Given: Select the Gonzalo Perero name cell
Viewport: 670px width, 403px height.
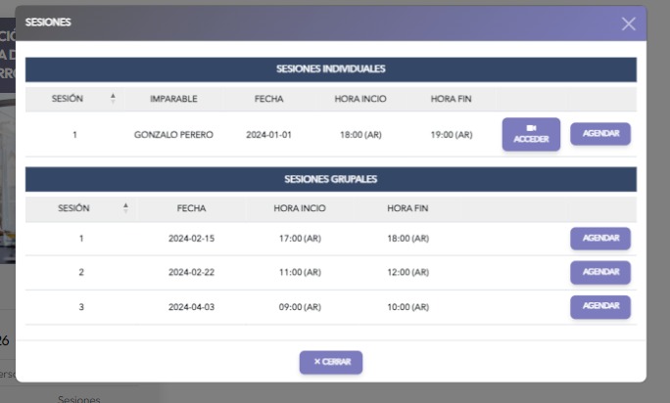Looking at the screenshot, I should click(173, 135).
